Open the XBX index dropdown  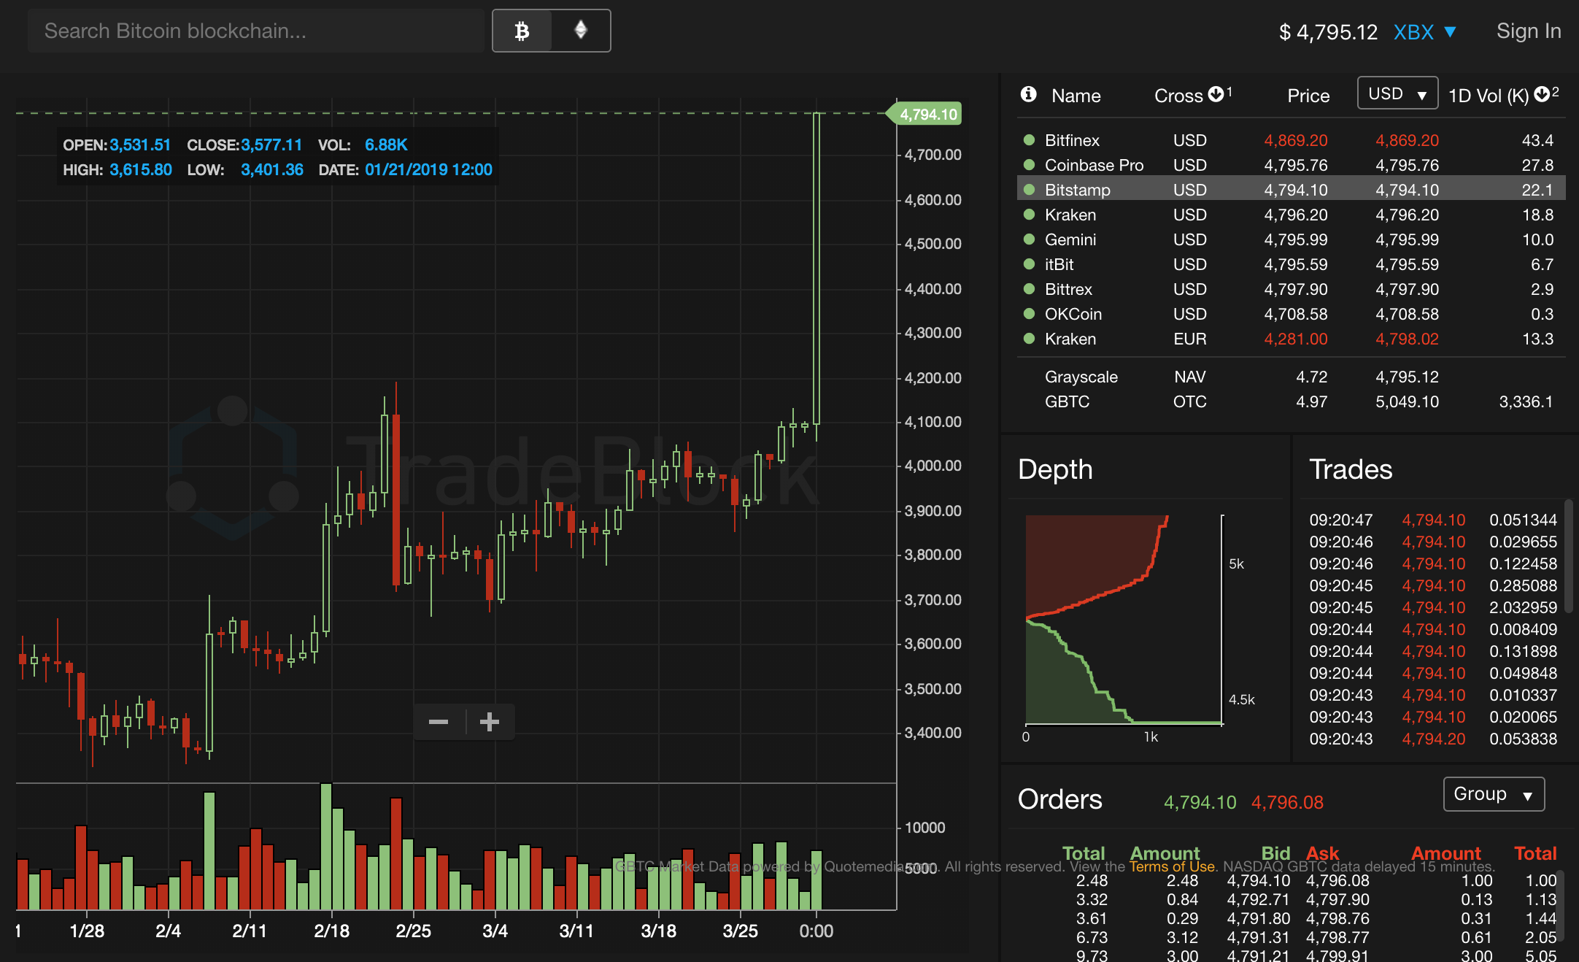click(1425, 32)
